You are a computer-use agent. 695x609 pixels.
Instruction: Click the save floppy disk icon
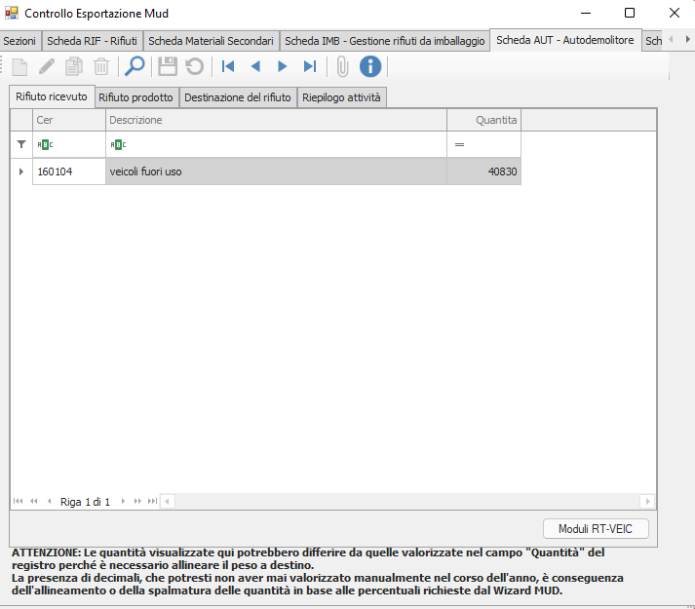pyautogui.click(x=168, y=66)
